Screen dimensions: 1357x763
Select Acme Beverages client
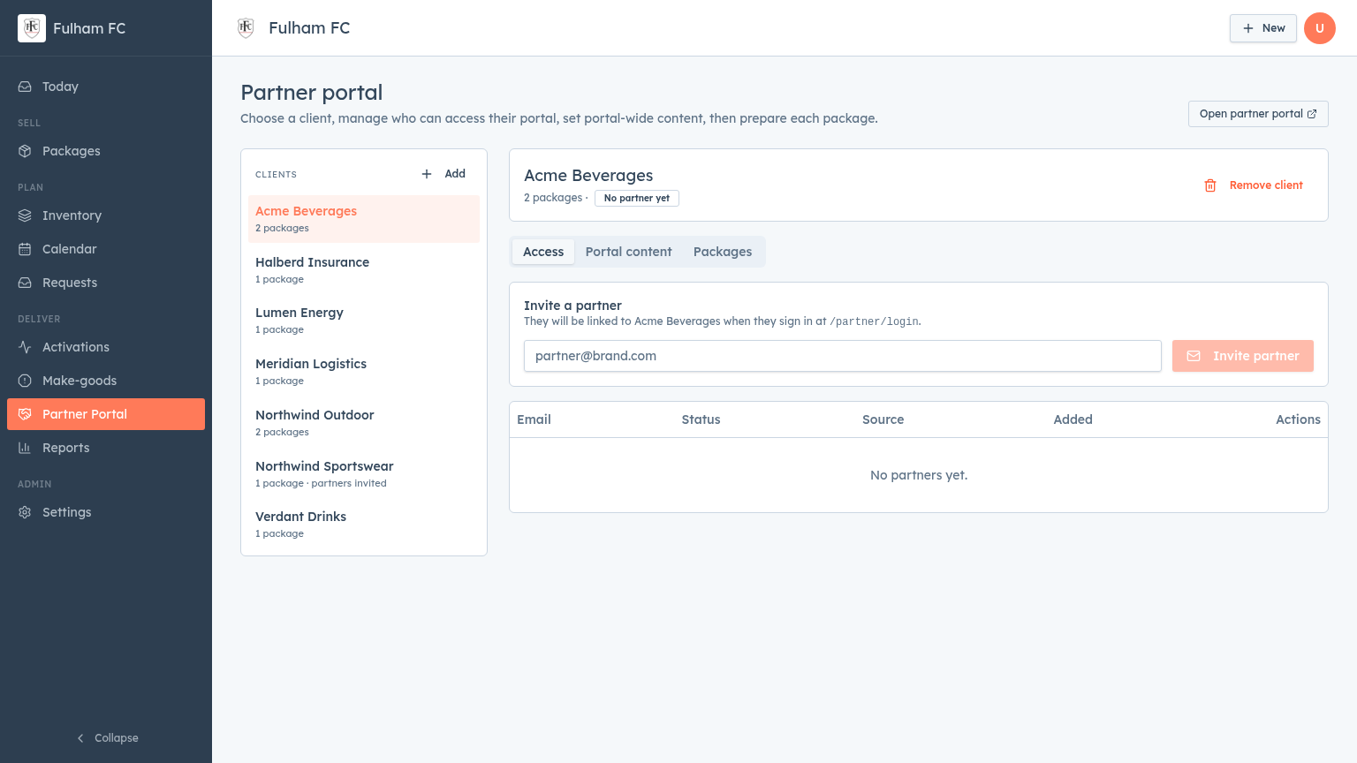click(364, 219)
